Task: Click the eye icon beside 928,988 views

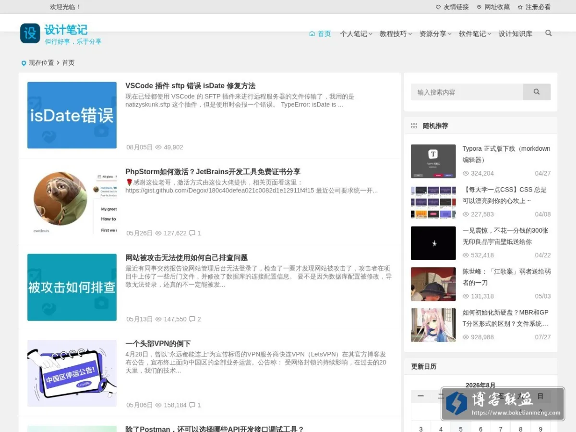Action: [x=466, y=337]
